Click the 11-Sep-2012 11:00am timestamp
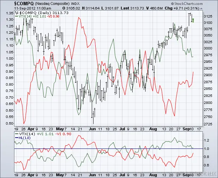 point(33,8)
